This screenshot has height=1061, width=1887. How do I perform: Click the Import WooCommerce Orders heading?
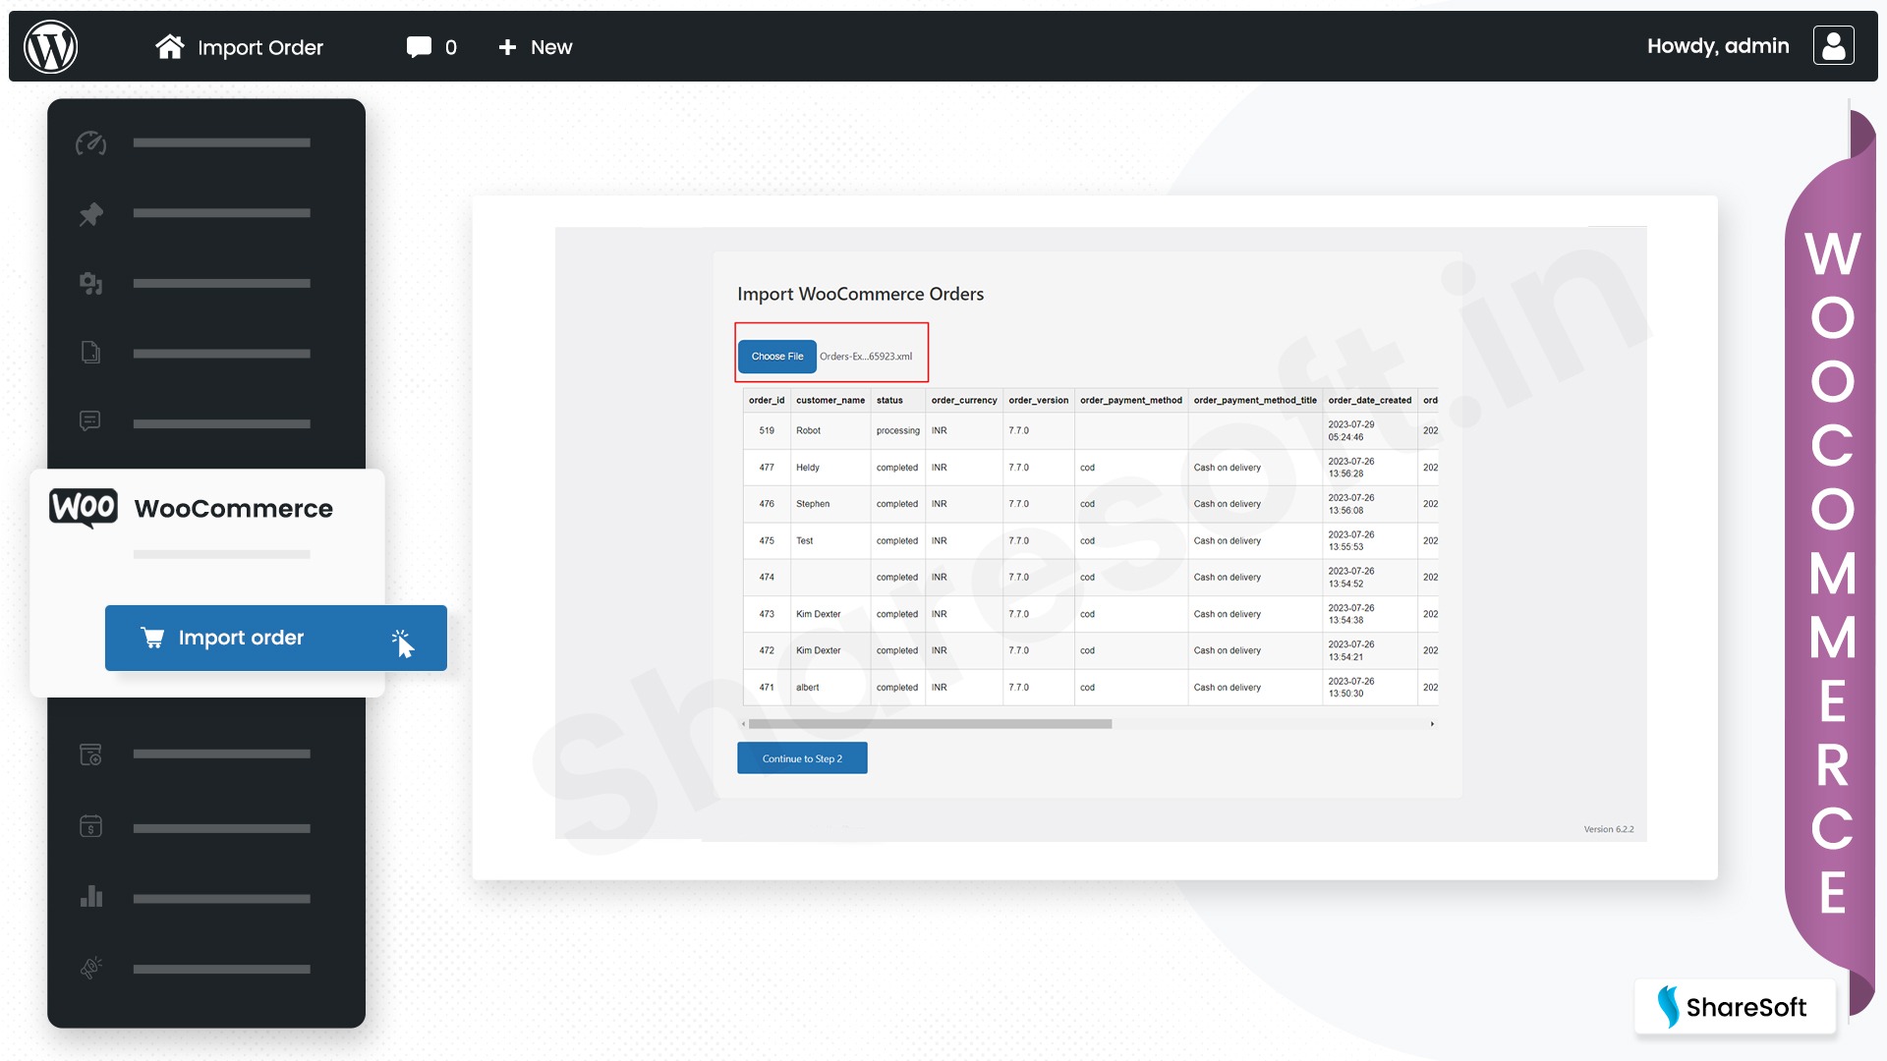point(860,294)
